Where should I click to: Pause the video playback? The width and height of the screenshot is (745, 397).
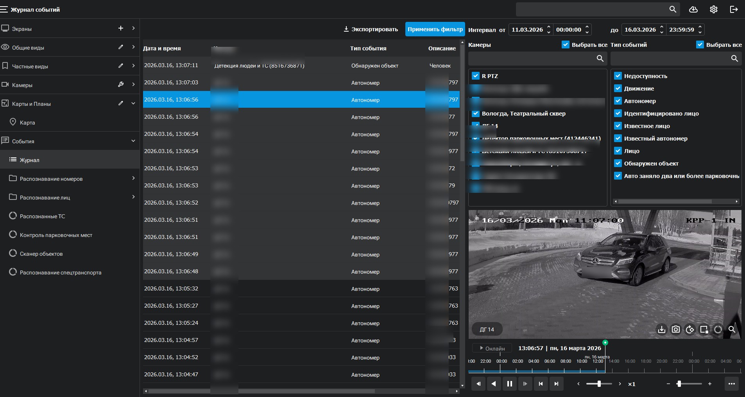pyautogui.click(x=509, y=384)
